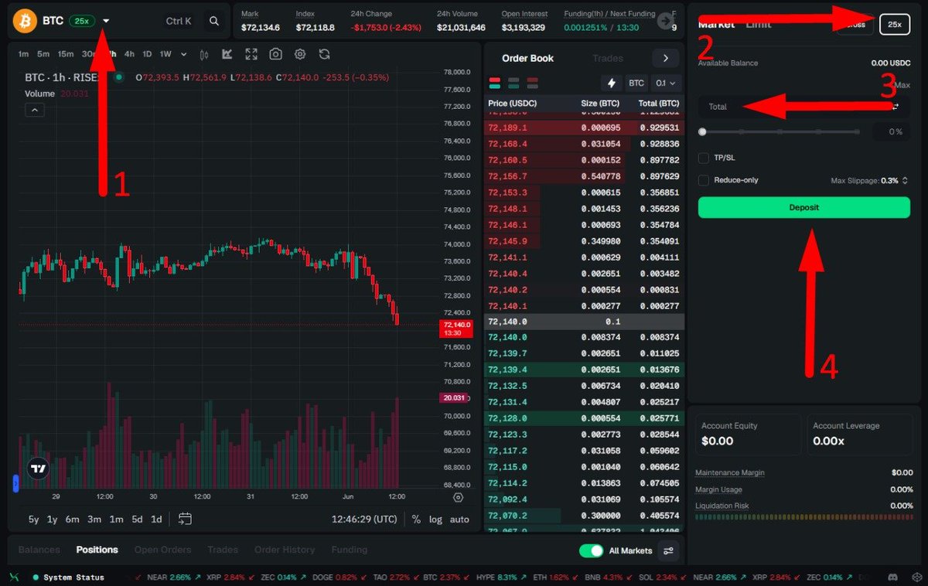Enable the TP/SL checkbox
This screenshot has width=928, height=586.
(704, 158)
